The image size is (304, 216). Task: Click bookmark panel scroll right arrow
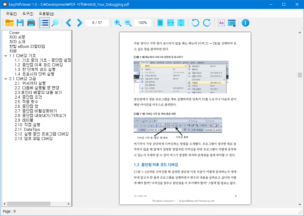point(69,204)
